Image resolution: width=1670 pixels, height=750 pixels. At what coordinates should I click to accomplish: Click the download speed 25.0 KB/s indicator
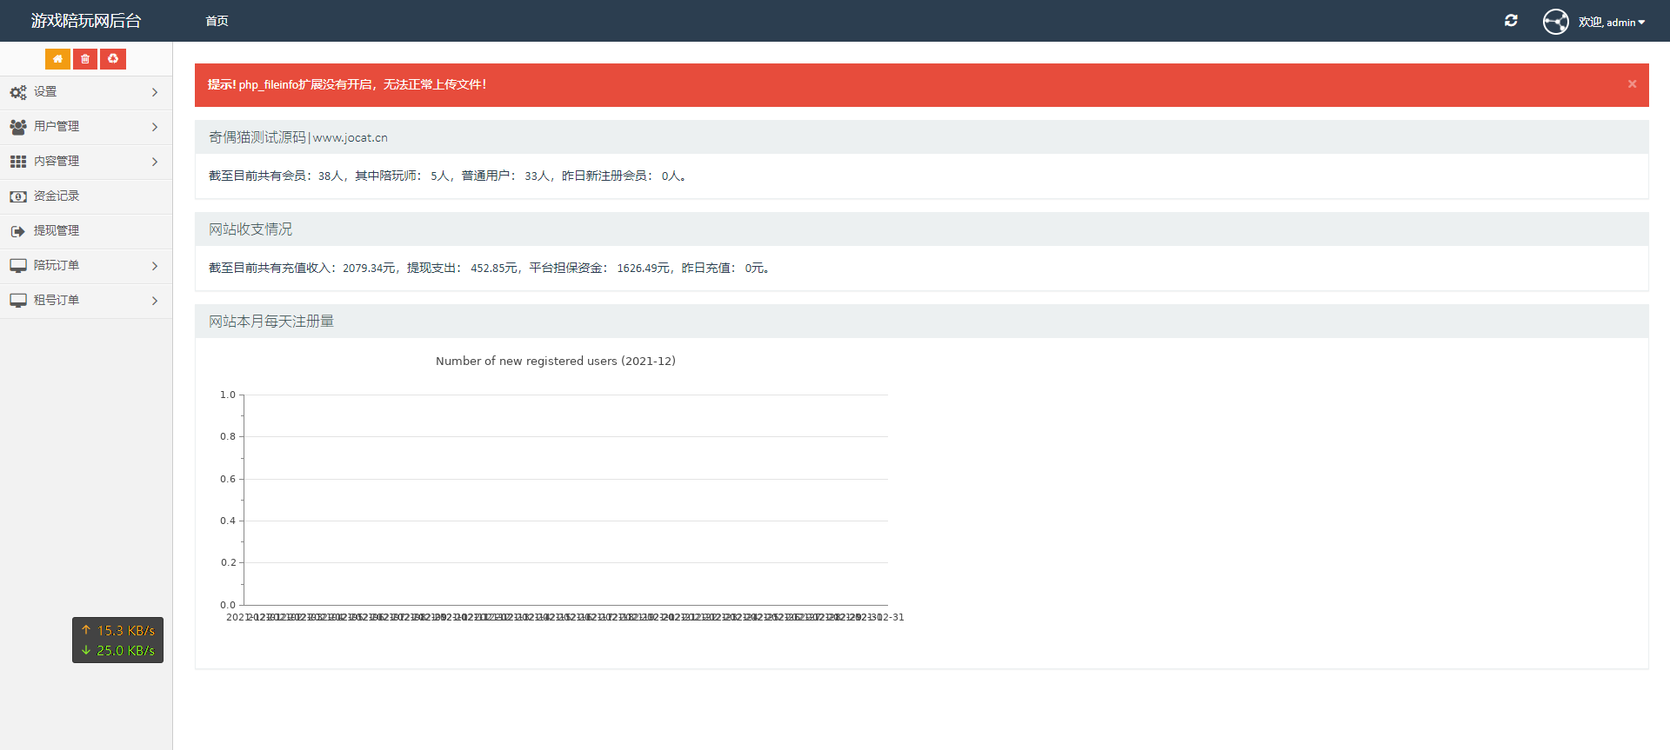[x=118, y=651]
